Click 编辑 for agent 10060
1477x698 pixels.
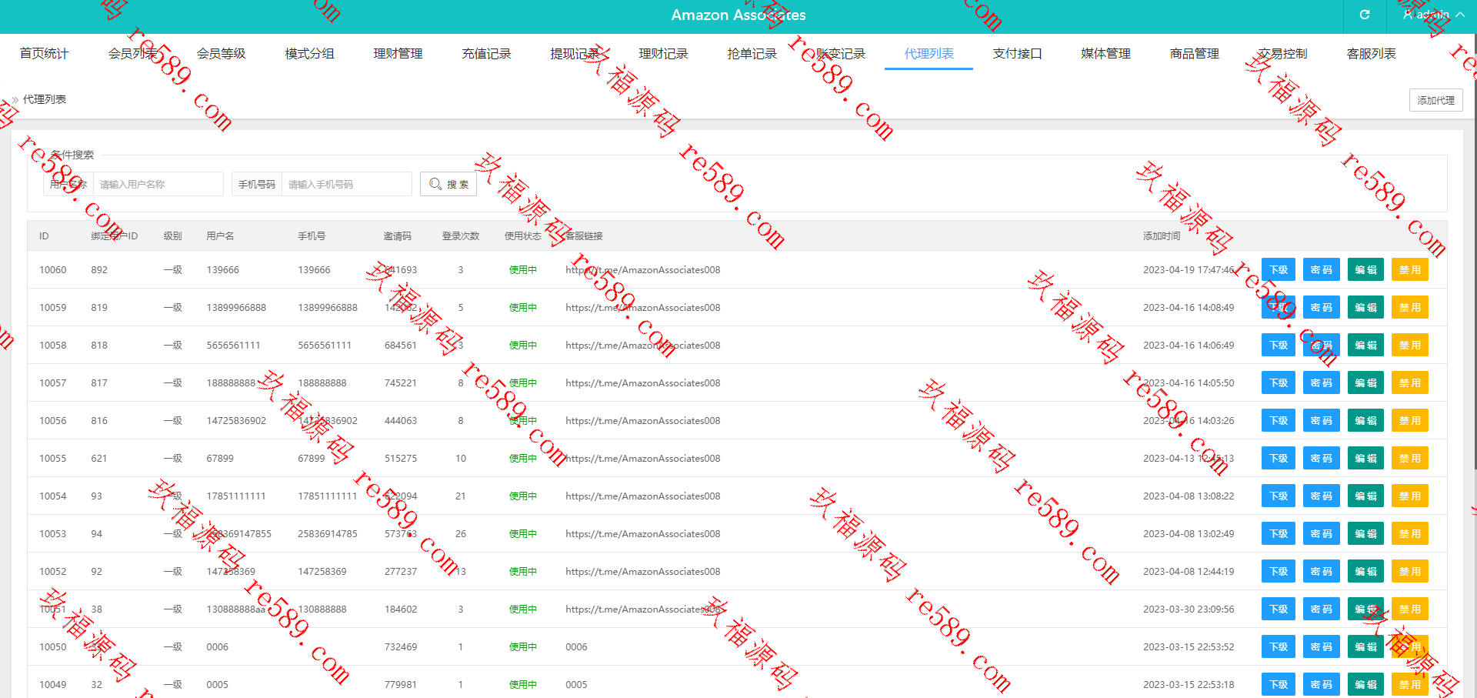coord(1365,269)
